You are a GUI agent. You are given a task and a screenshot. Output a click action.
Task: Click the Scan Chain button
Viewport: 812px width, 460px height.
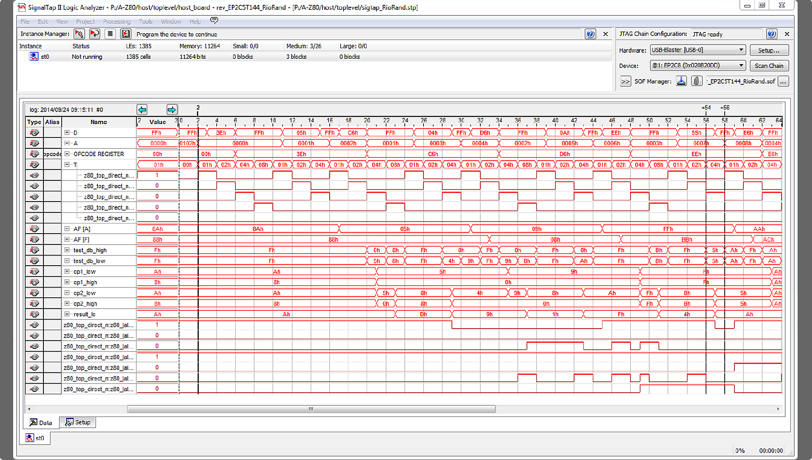click(x=768, y=66)
